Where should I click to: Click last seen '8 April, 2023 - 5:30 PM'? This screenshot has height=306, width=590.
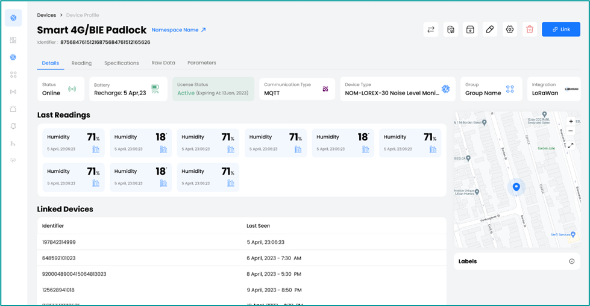coord(274,274)
